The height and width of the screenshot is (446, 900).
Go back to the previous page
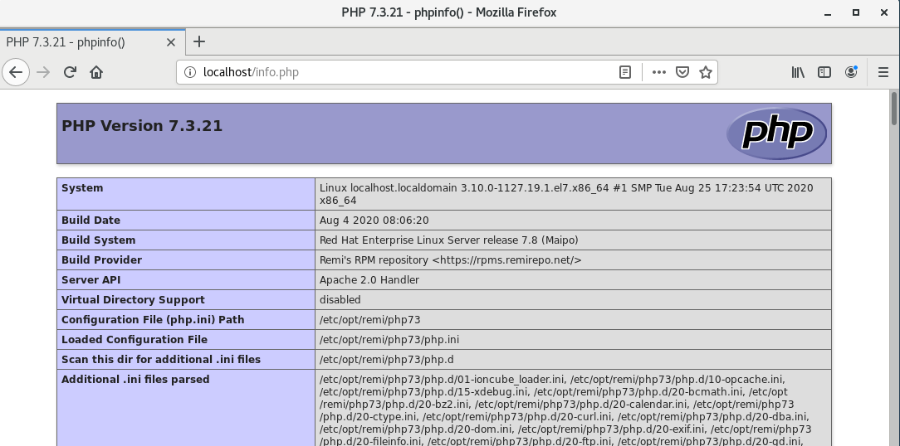tap(16, 72)
